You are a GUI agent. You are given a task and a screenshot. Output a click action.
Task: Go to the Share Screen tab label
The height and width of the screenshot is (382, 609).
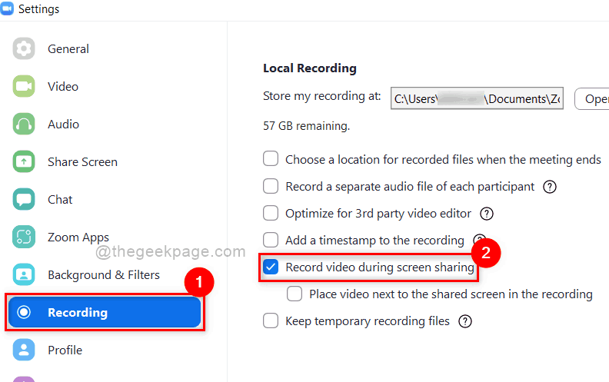click(82, 162)
